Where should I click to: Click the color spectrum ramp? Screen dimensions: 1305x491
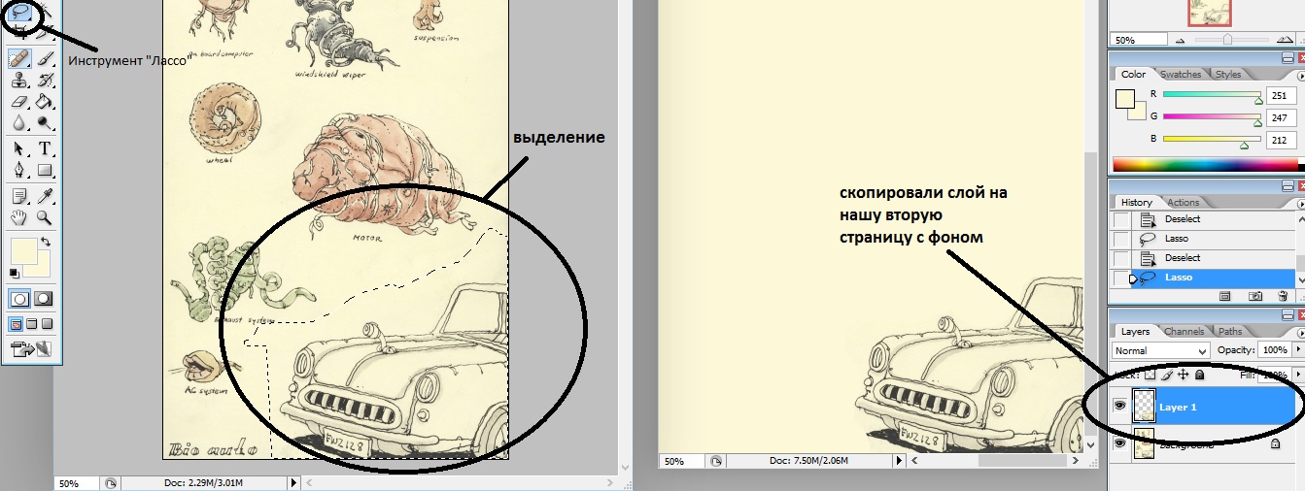coord(1209,164)
